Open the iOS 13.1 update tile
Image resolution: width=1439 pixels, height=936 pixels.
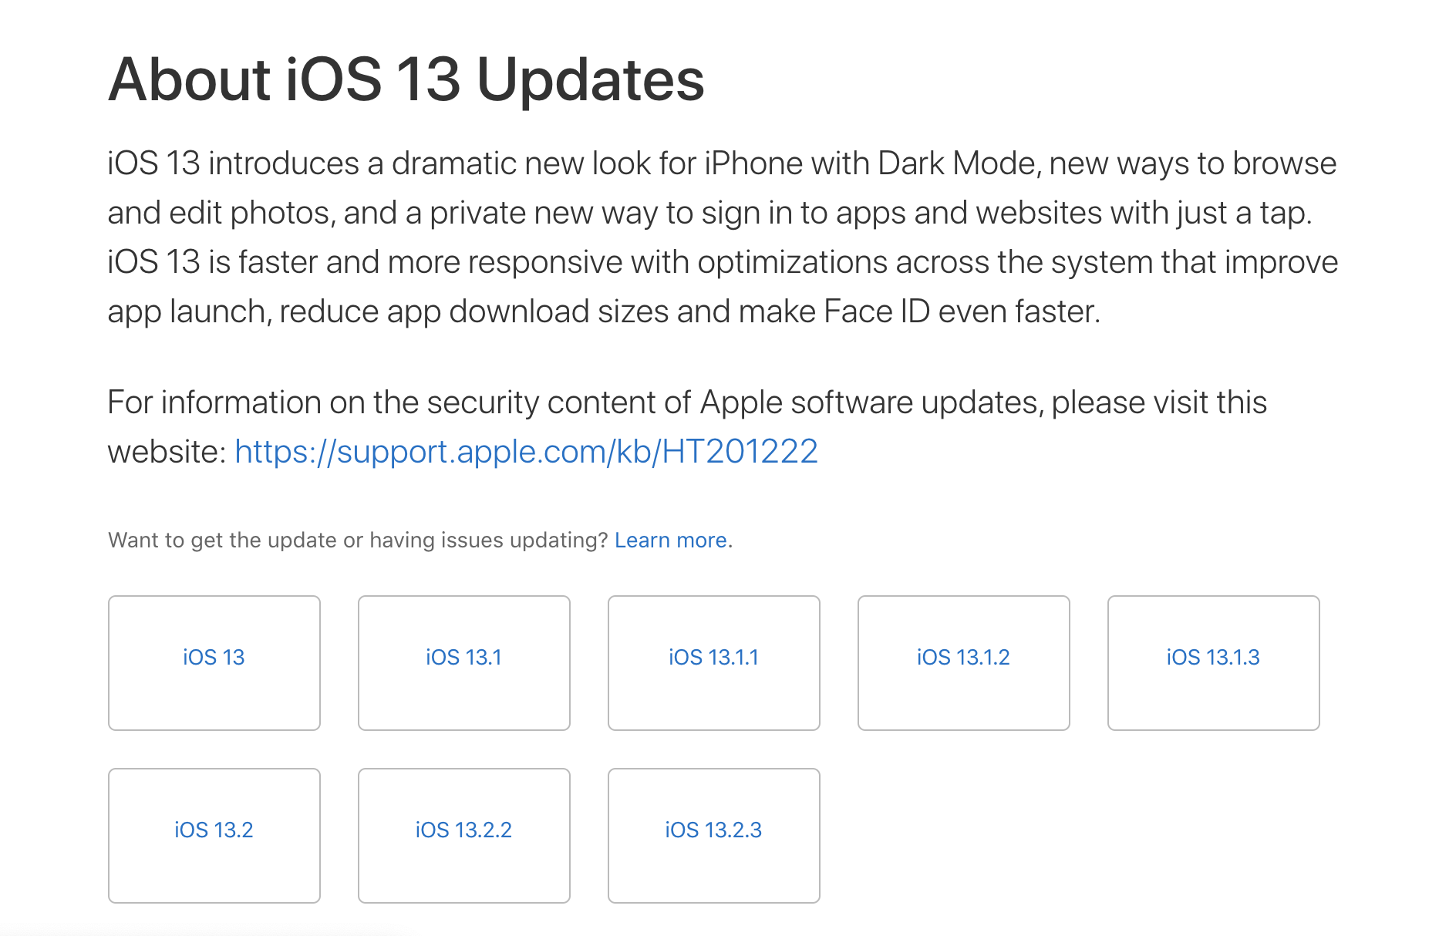click(x=463, y=662)
